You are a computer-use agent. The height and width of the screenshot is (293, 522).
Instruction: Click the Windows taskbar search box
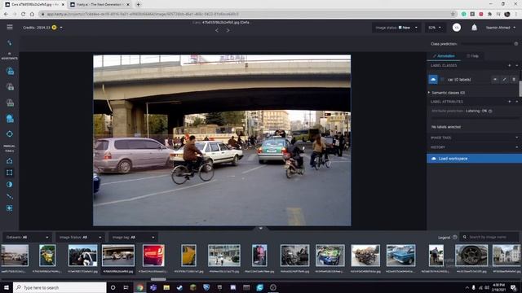click(x=60, y=287)
